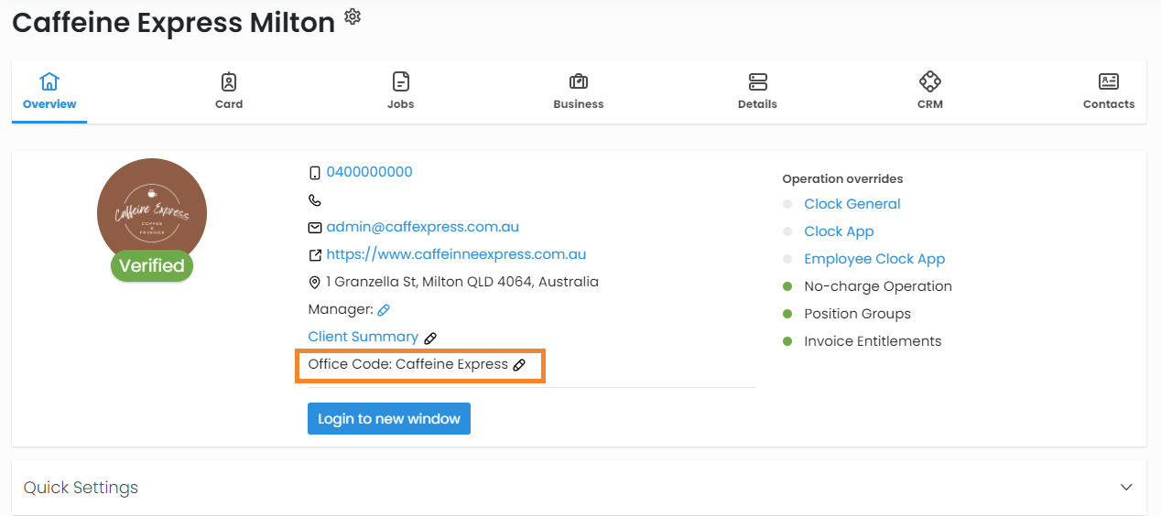The image size is (1161, 516).
Task: Click the external link icon beside the website URL
Action: point(315,255)
